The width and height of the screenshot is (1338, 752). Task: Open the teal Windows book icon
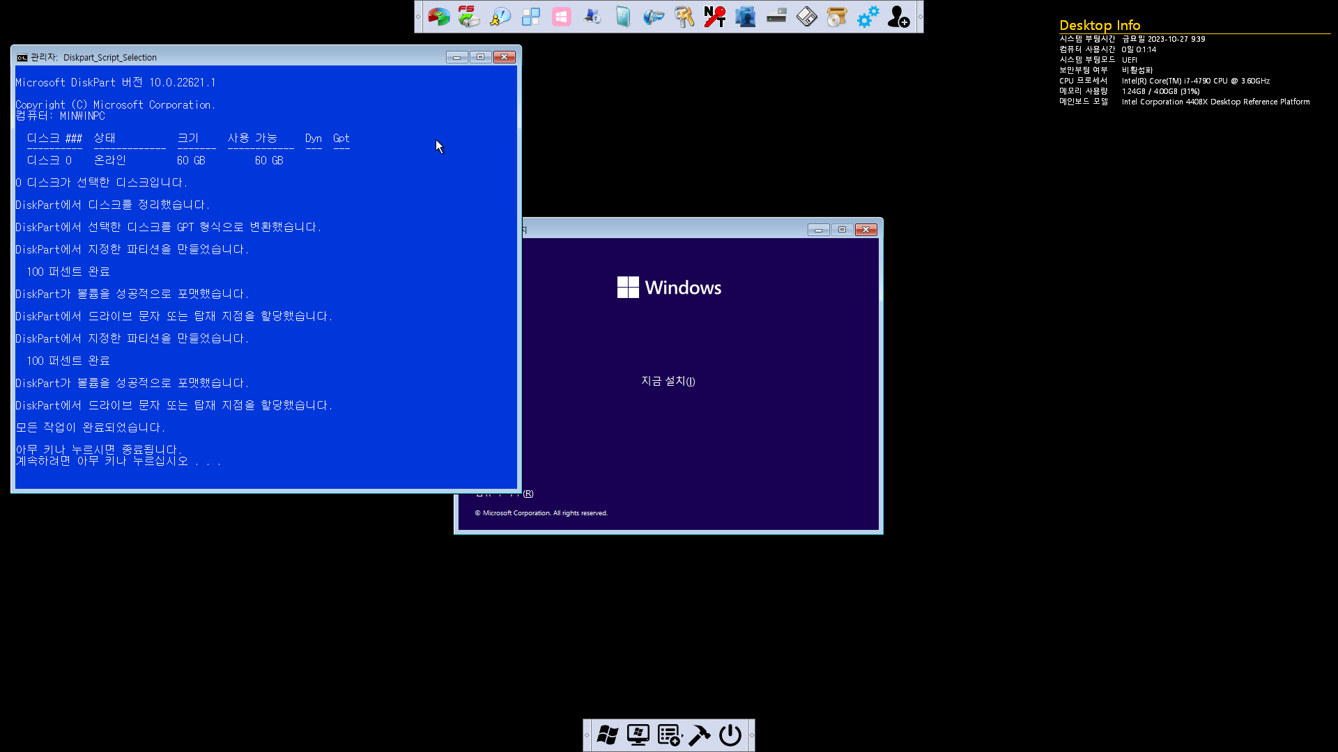click(623, 17)
